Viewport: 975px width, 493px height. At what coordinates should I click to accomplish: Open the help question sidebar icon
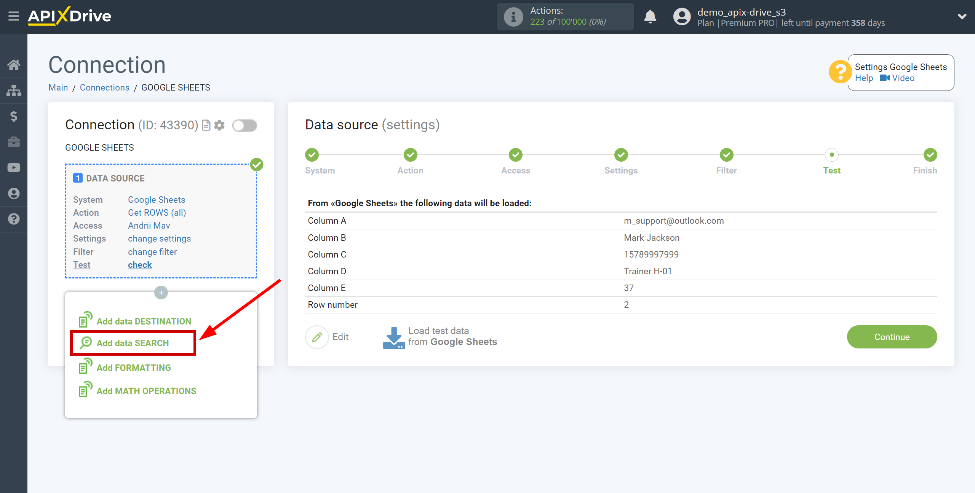(14, 219)
